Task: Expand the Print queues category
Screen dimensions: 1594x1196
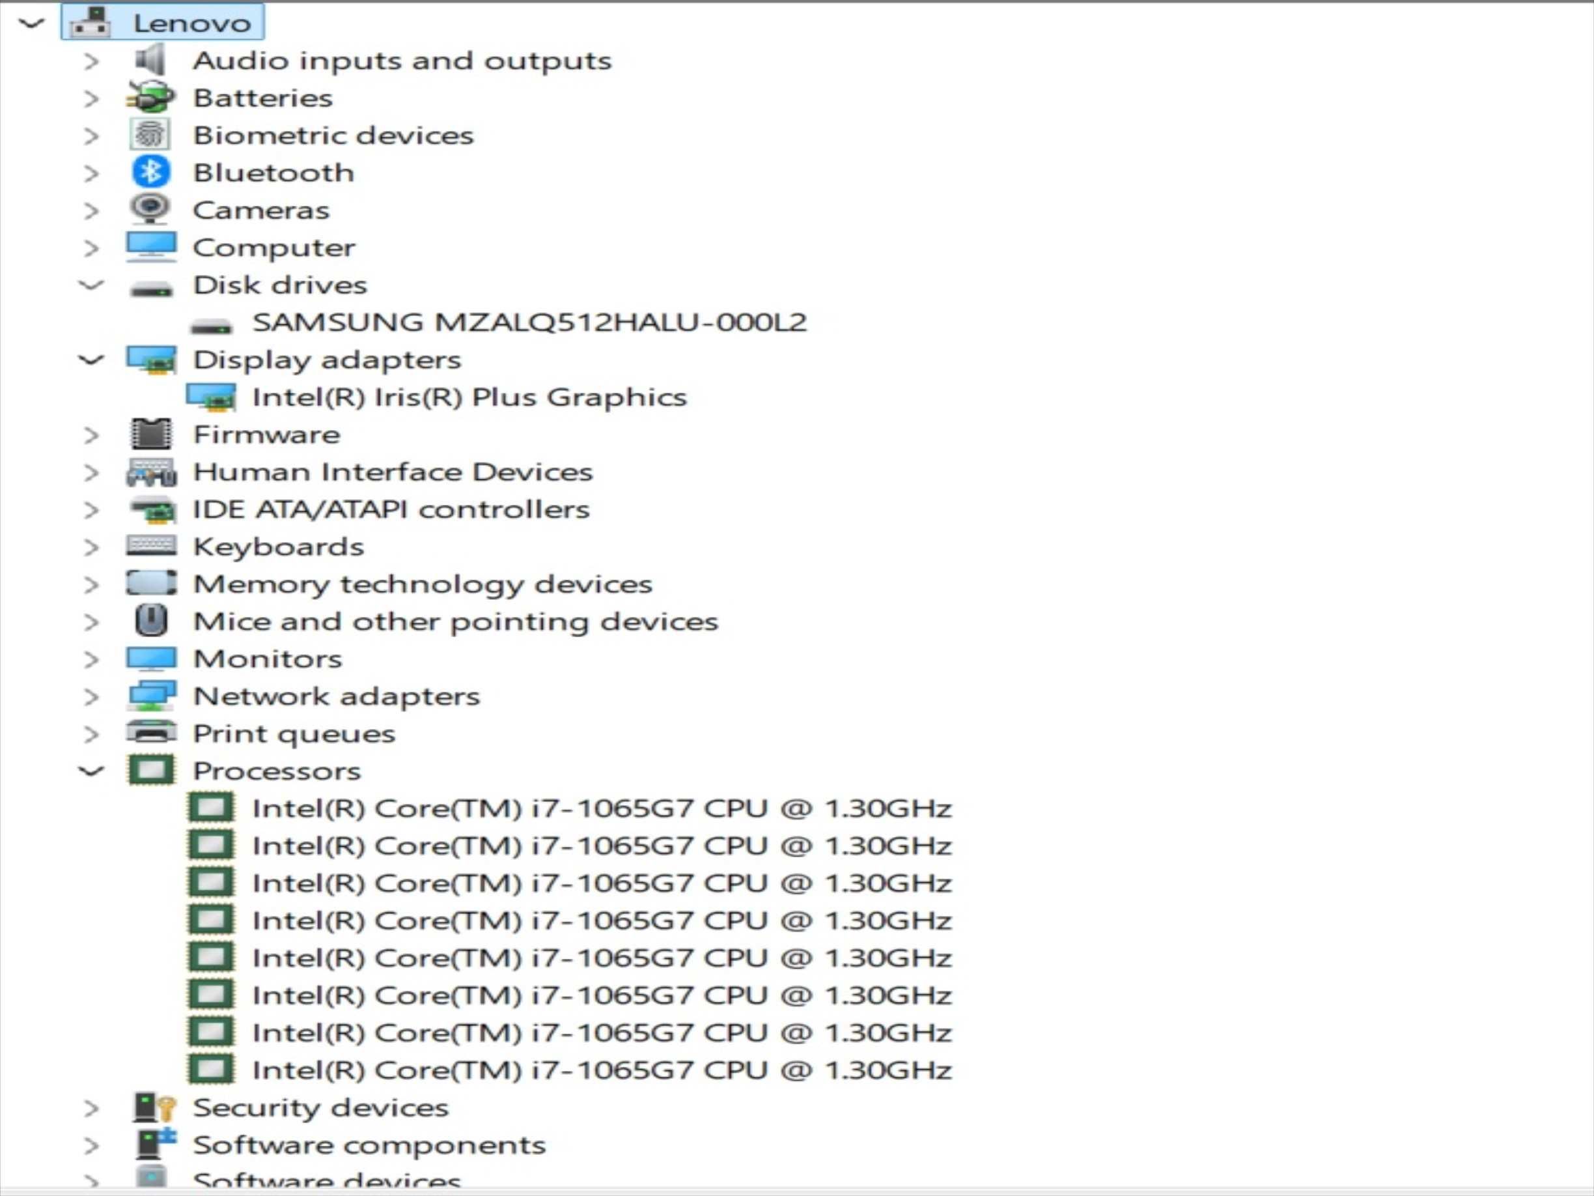Action: pyautogui.click(x=91, y=734)
